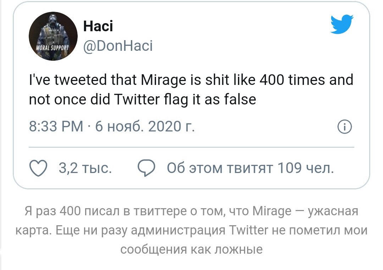383x270 pixels.
Task: Open the display name Haci
Action: 98,26
